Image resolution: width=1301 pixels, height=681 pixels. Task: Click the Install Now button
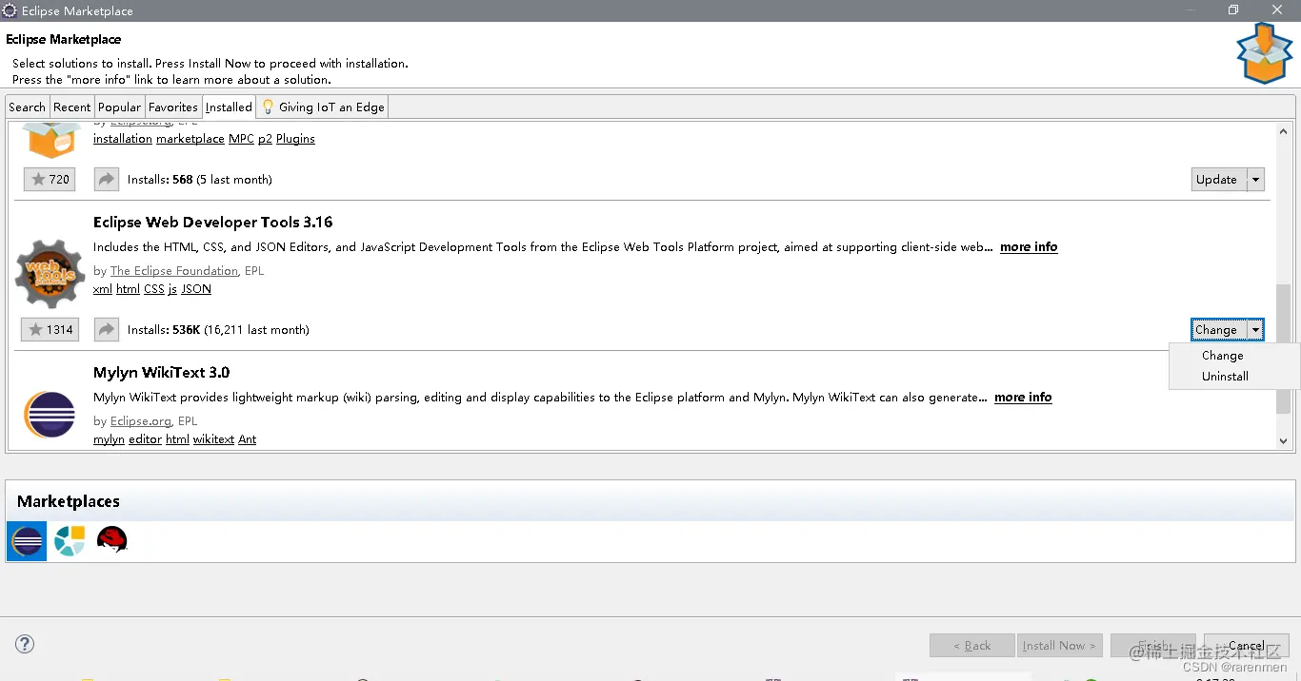click(1059, 645)
